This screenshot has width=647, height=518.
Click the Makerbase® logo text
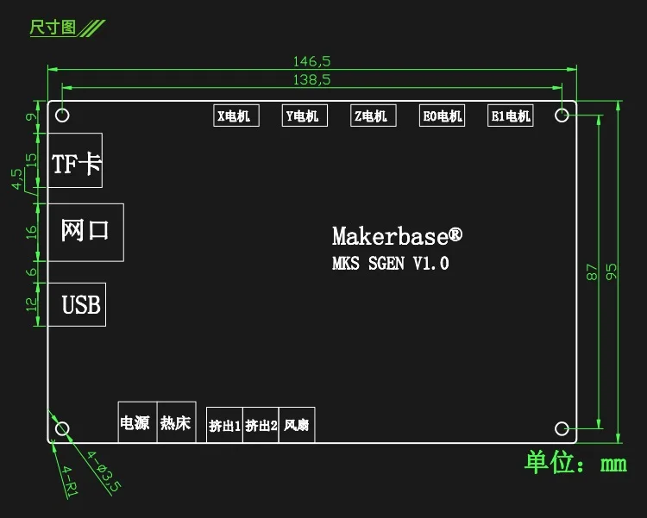point(397,236)
